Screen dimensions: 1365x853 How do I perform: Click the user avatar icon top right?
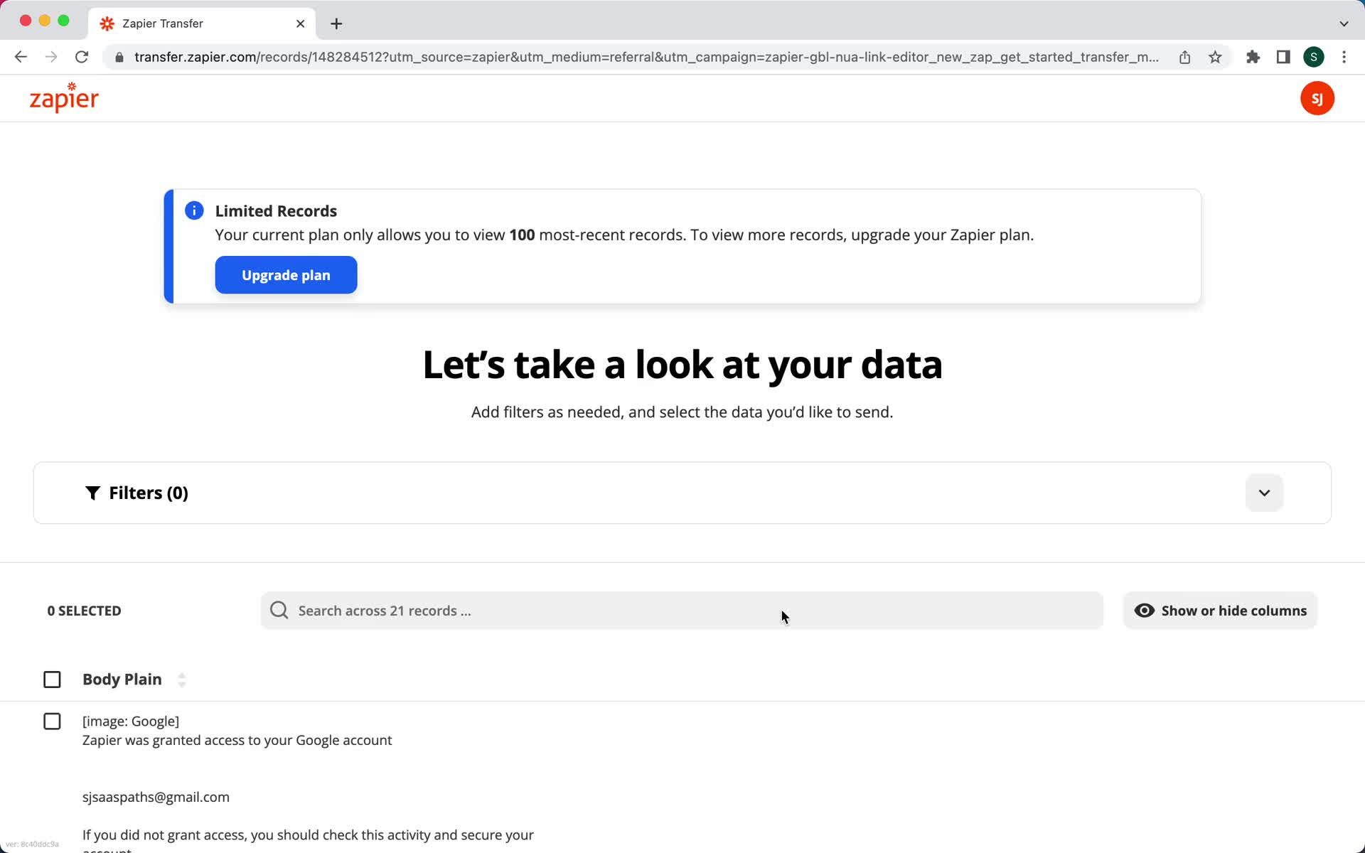pos(1318,98)
